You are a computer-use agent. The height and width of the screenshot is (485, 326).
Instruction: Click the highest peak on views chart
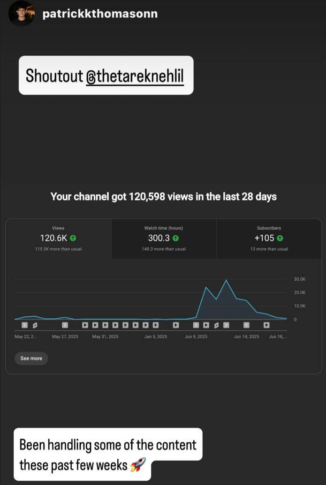(x=227, y=280)
